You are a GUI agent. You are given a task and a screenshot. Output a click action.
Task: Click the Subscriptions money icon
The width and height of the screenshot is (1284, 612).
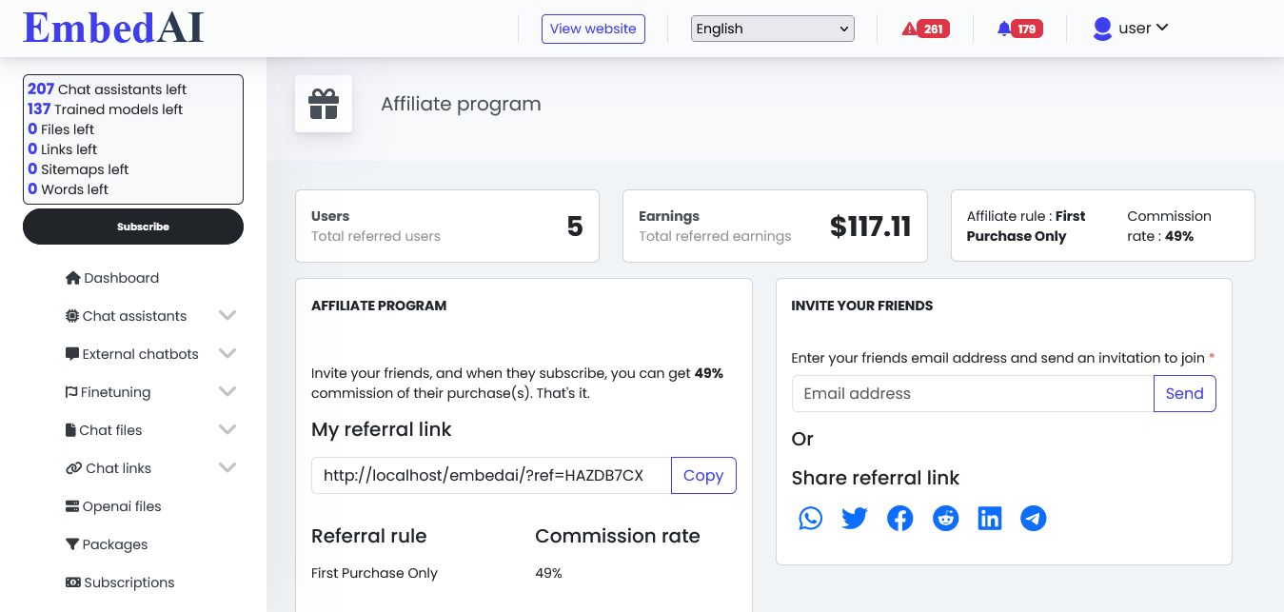pos(72,582)
